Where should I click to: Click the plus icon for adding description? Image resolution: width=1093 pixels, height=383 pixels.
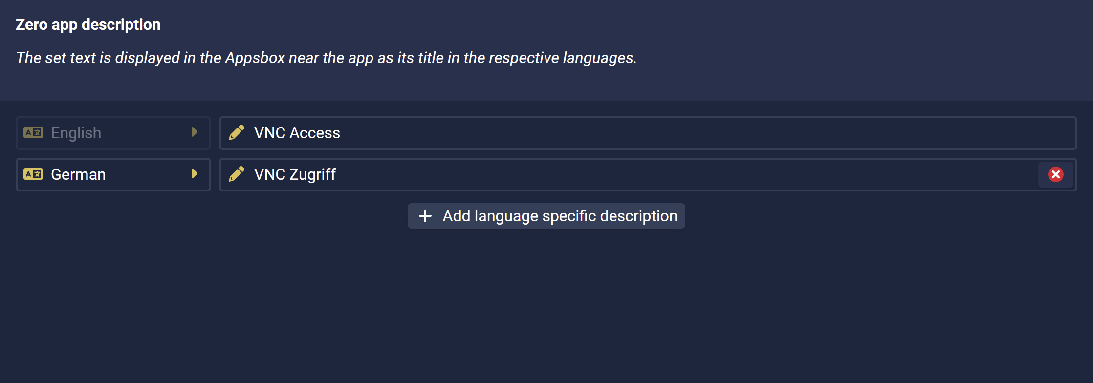point(425,216)
